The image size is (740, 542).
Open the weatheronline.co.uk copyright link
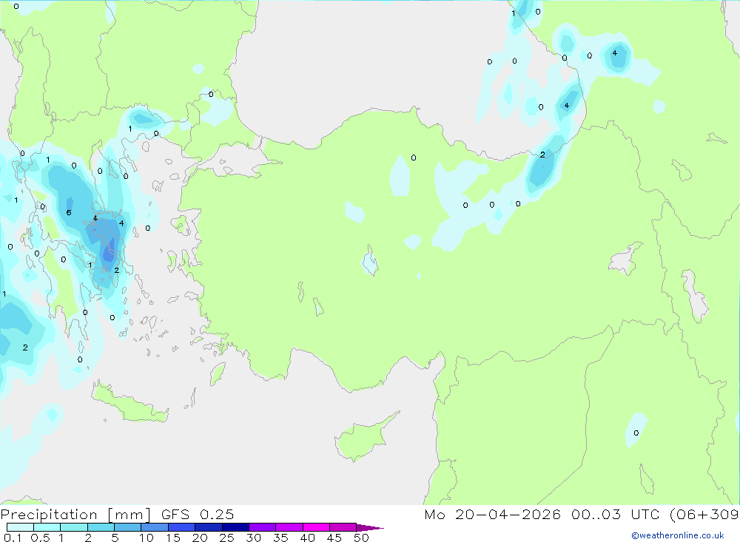click(678, 535)
